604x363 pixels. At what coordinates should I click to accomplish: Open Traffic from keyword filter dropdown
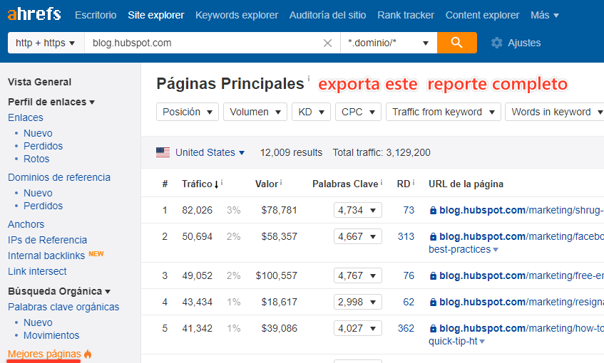pyautogui.click(x=444, y=112)
